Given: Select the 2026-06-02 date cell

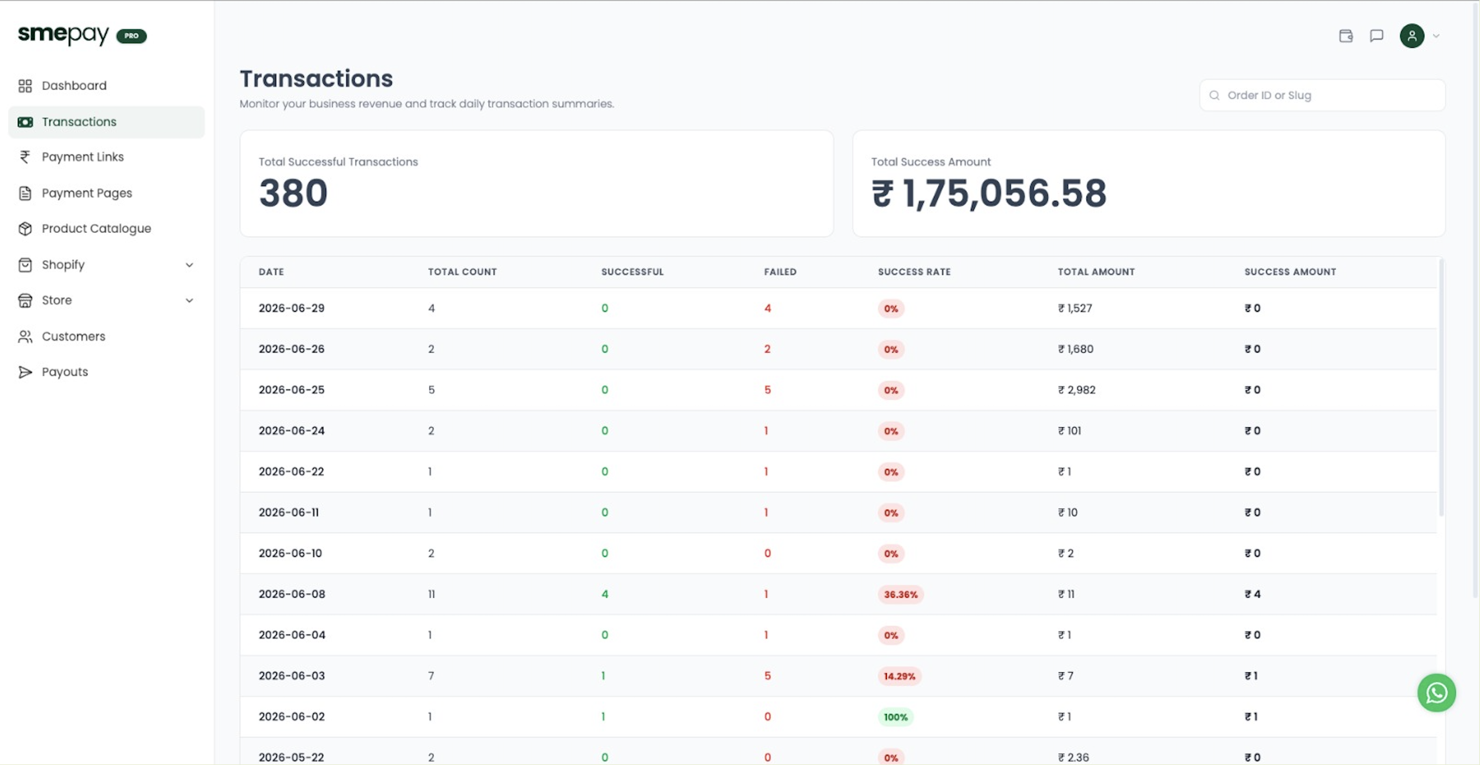Looking at the screenshot, I should 292,717.
